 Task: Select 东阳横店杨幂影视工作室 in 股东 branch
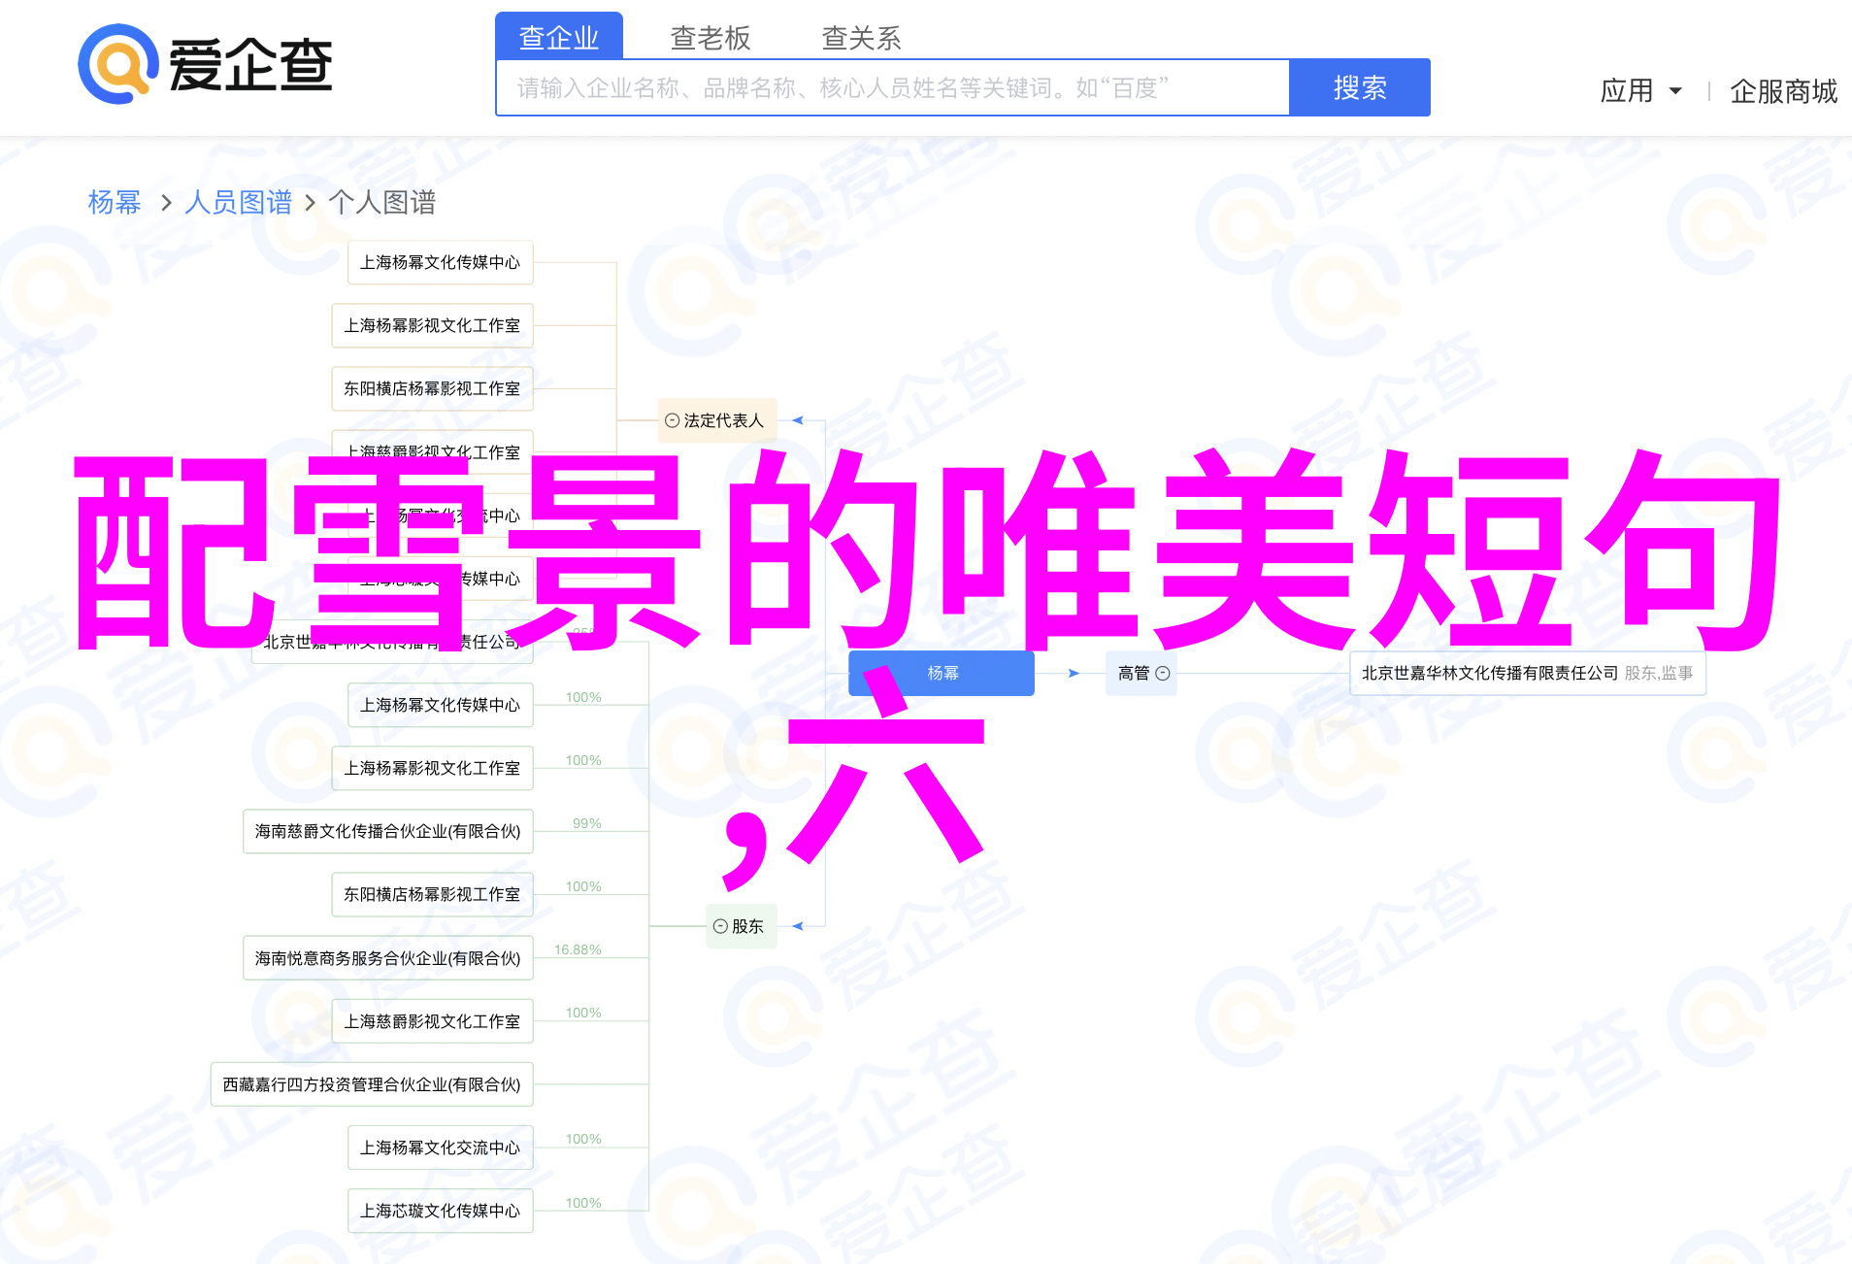coord(433,894)
